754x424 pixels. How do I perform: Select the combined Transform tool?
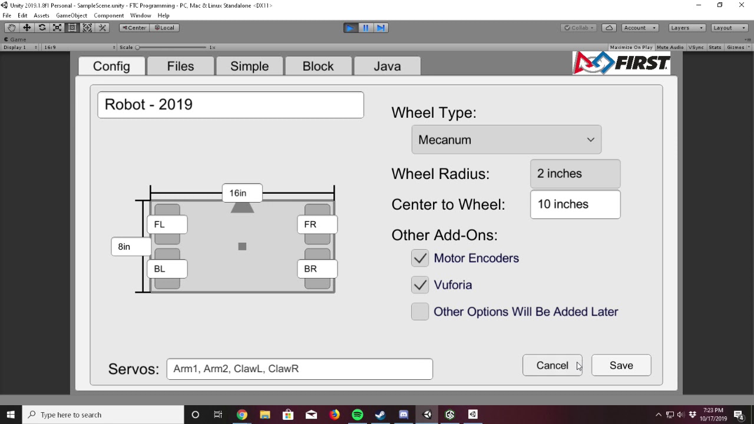click(x=87, y=28)
